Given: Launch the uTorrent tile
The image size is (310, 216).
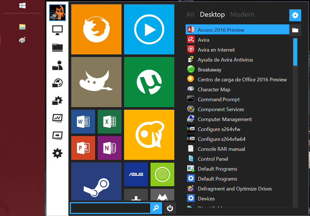Looking at the screenshot, I should click(149, 82).
